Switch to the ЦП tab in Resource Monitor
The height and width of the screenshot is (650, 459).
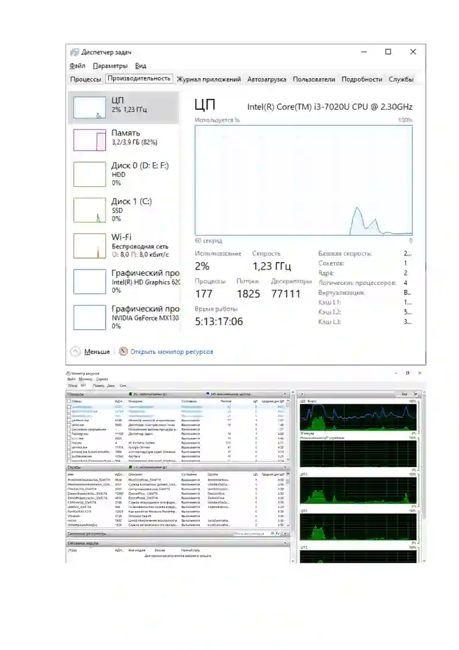tap(83, 386)
